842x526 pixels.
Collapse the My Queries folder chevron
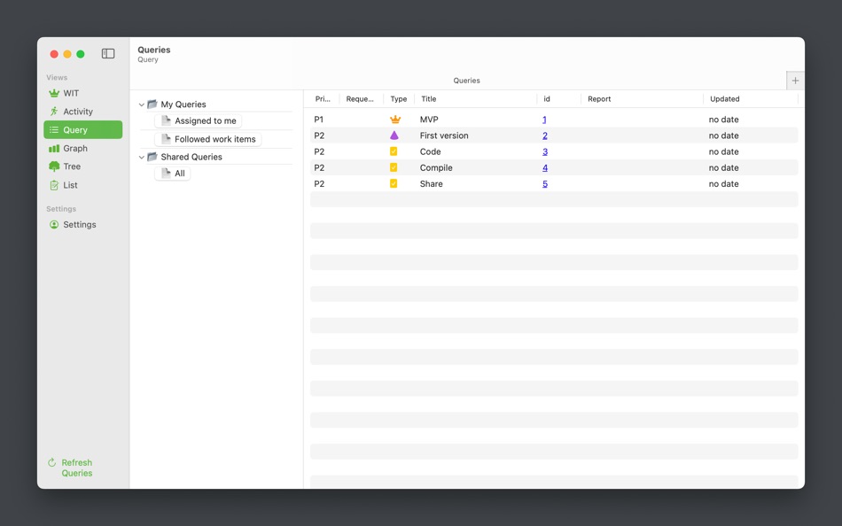pyautogui.click(x=141, y=104)
